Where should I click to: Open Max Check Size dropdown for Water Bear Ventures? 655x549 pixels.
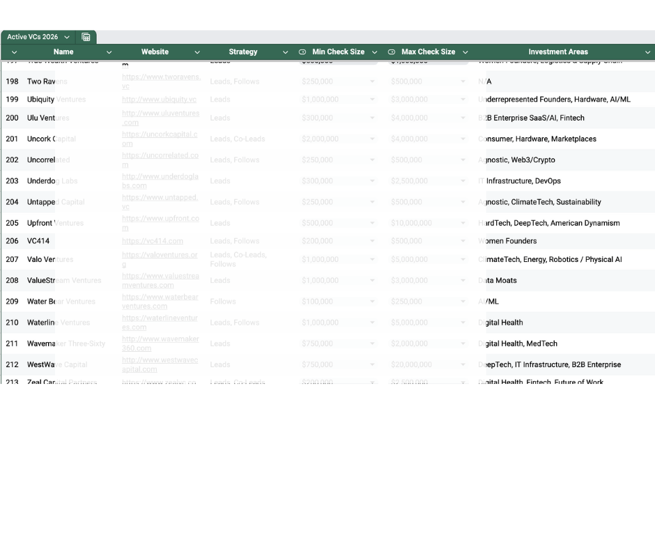(x=463, y=302)
